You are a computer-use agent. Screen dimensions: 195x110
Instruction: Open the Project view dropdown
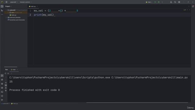coord(8,6)
